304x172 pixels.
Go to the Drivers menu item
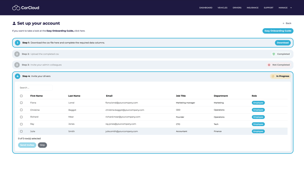coord(237,8)
